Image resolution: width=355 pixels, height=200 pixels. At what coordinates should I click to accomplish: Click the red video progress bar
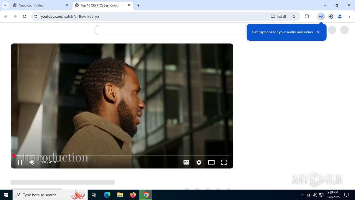[x=122, y=155]
